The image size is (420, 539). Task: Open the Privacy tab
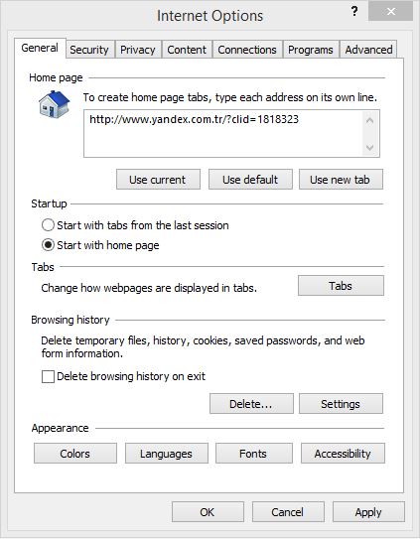click(x=138, y=50)
